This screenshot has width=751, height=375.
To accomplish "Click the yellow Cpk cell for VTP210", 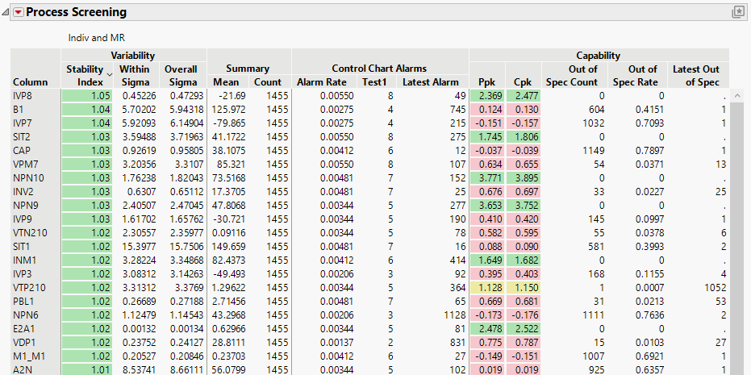I will tap(525, 287).
